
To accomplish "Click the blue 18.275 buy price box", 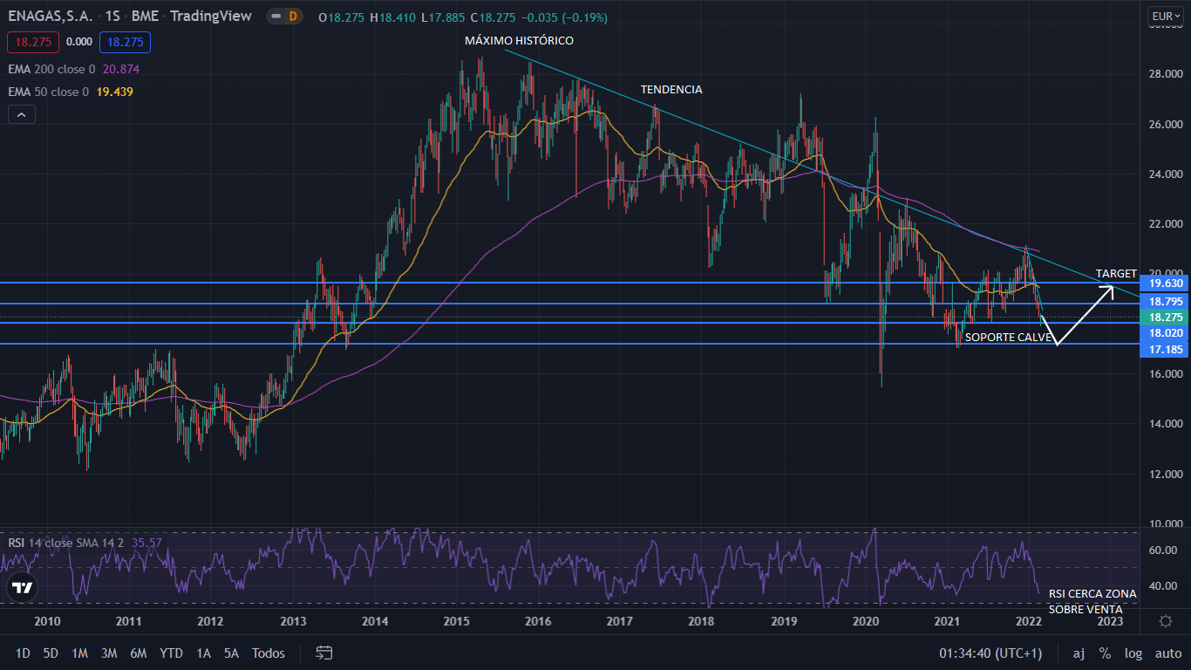I will [x=125, y=42].
